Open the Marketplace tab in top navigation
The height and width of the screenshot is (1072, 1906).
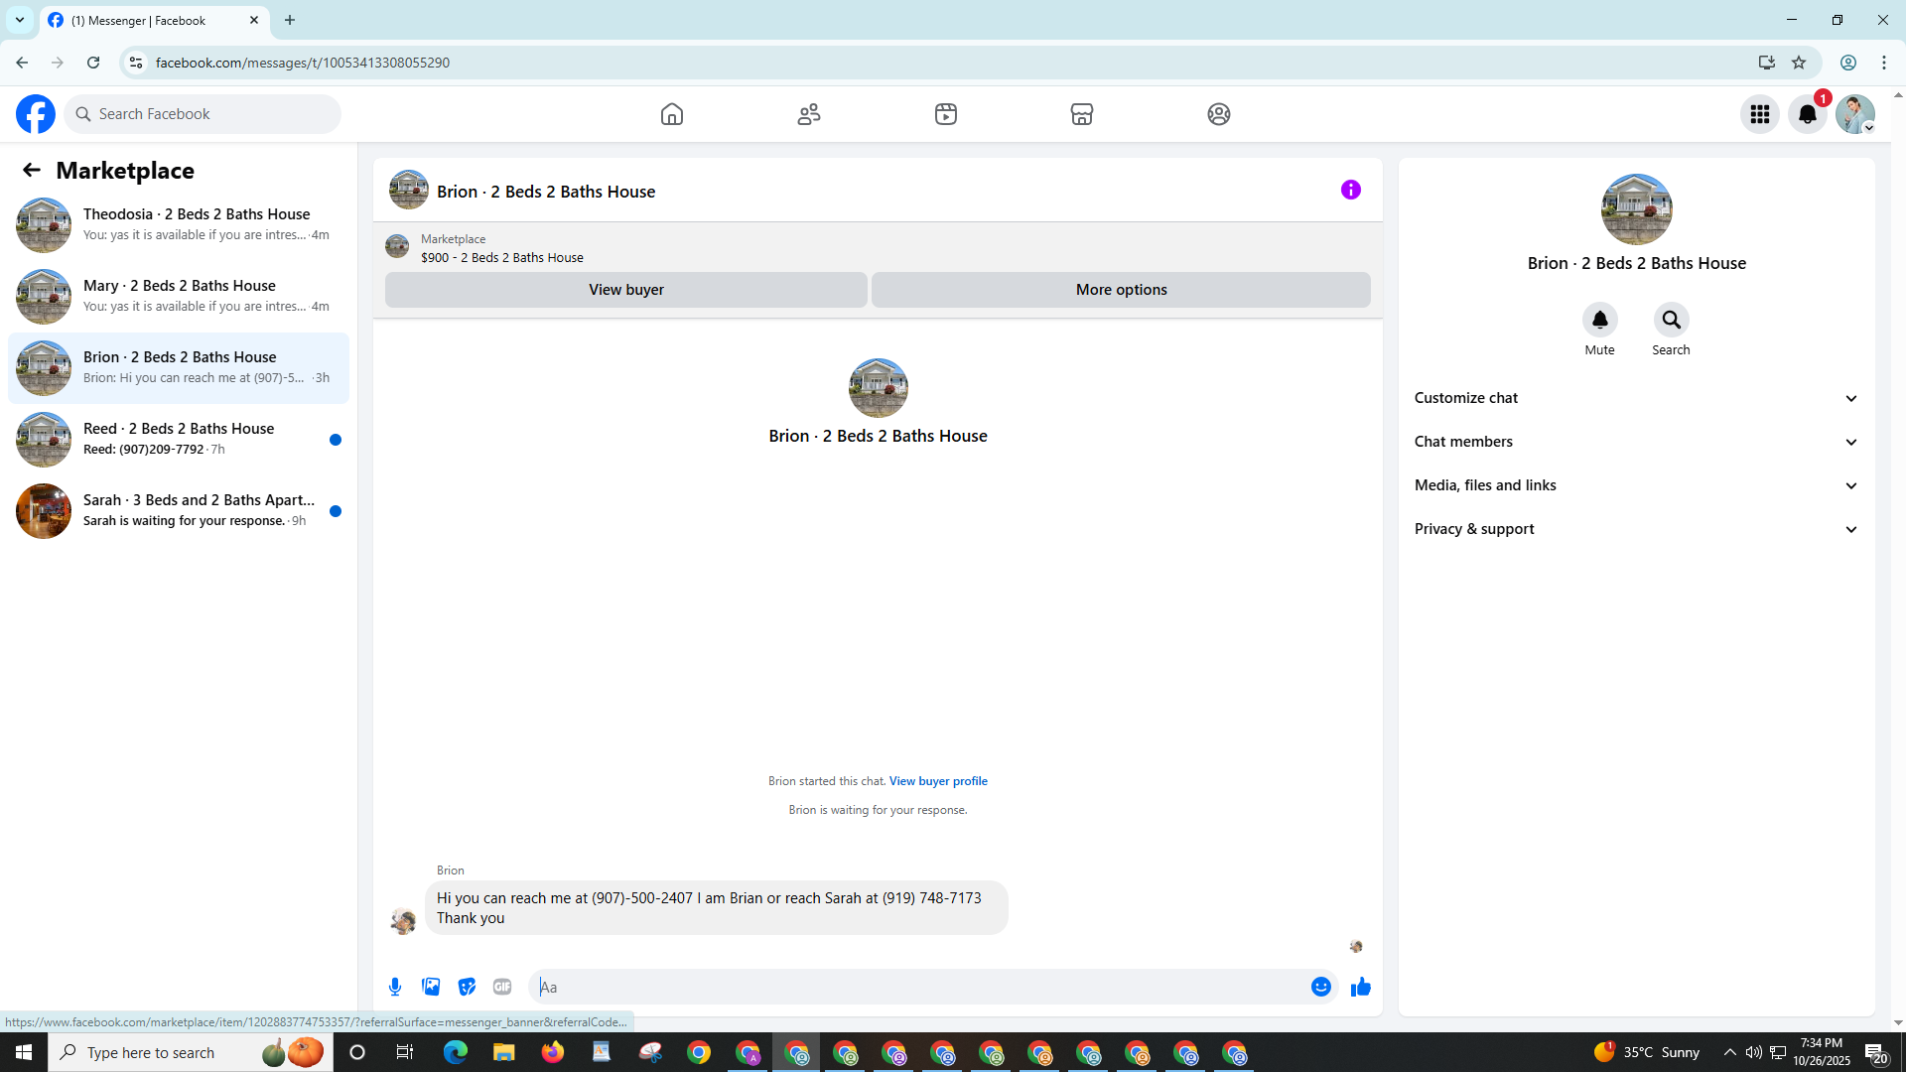1082,114
